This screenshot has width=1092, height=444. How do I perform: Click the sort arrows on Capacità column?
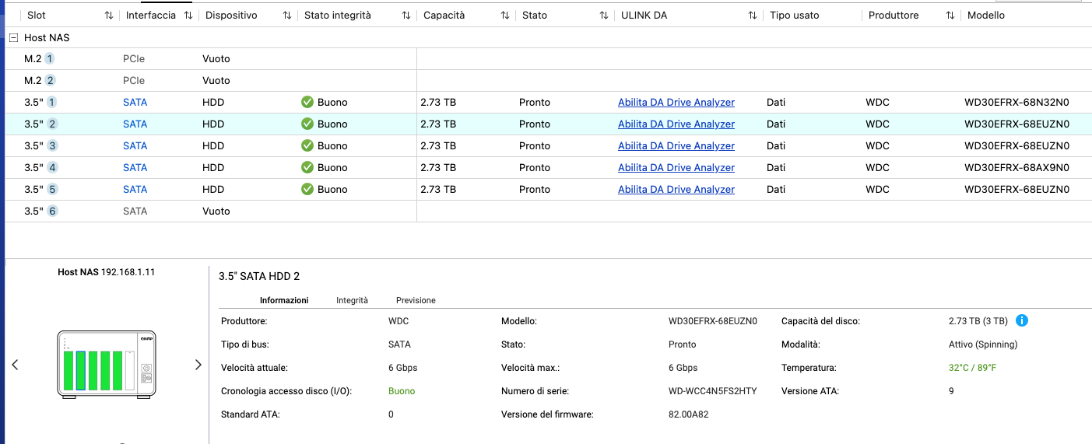[x=505, y=16]
